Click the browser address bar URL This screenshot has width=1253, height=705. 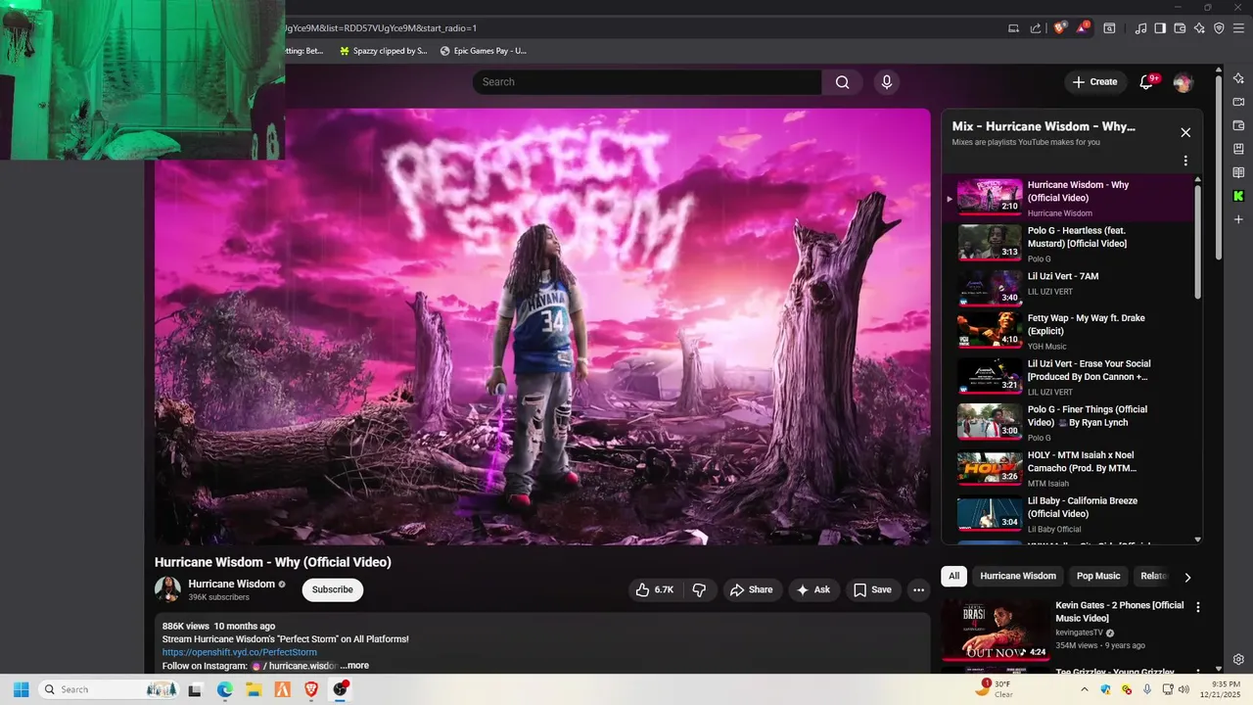click(380, 28)
